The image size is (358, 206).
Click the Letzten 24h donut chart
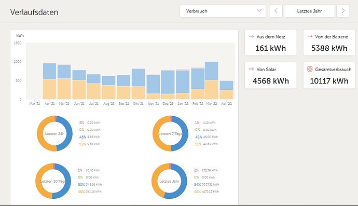54,133
